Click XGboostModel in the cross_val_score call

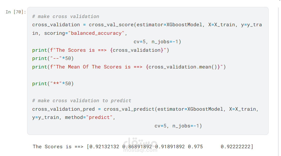pyautogui.click(x=184, y=25)
